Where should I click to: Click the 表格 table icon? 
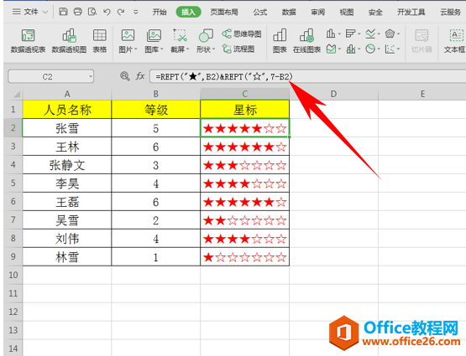click(100, 41)
